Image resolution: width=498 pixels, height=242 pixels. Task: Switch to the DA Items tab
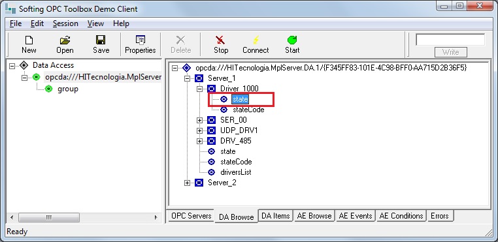pos(276,216)
